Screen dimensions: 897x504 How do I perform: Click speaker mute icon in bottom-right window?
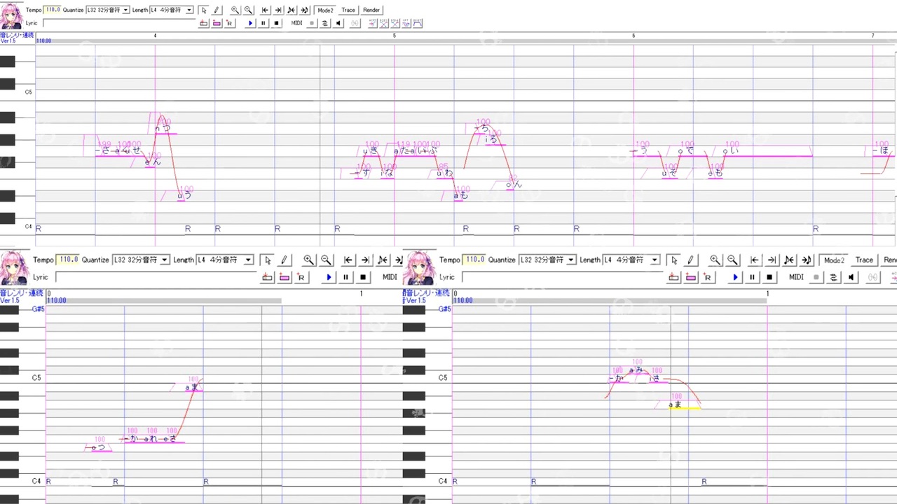[x=851, y=277]
